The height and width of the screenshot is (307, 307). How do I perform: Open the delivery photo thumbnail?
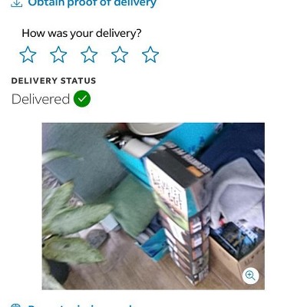(x=153, y=206)
